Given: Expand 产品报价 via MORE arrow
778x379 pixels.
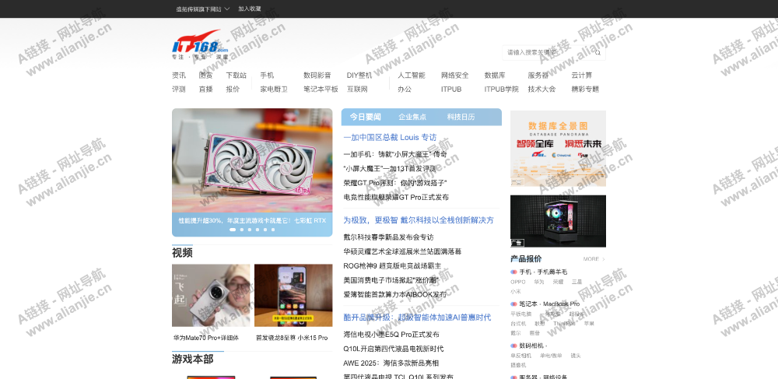Looking at the screenshot, I should pos(594,259).
